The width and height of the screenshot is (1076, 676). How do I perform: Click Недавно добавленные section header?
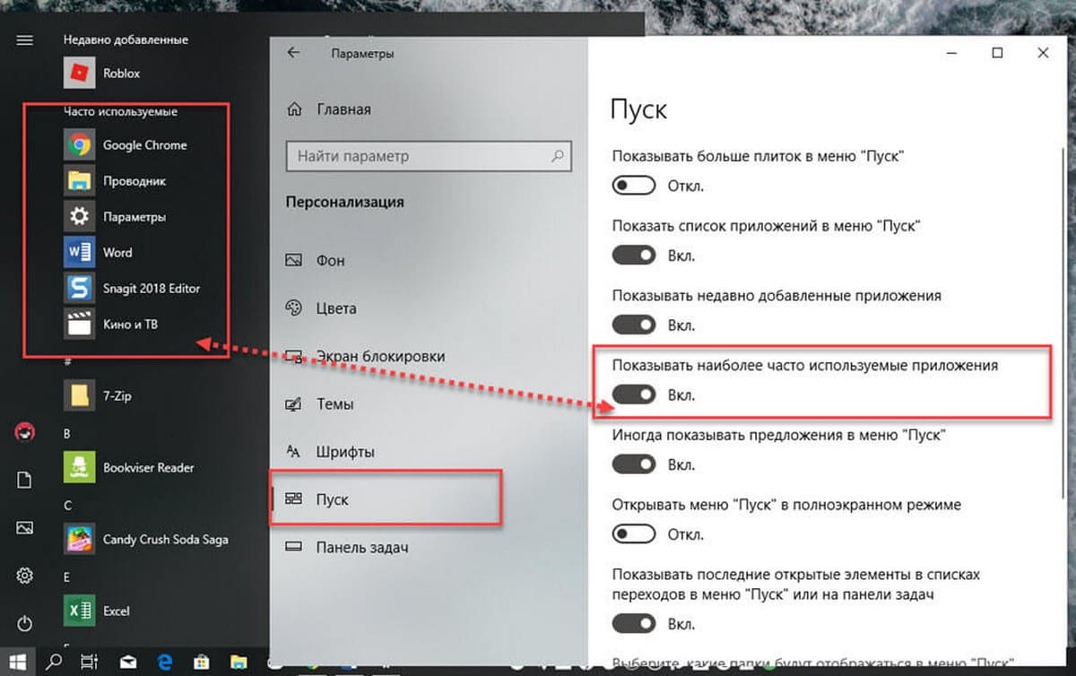coord(126,40)
